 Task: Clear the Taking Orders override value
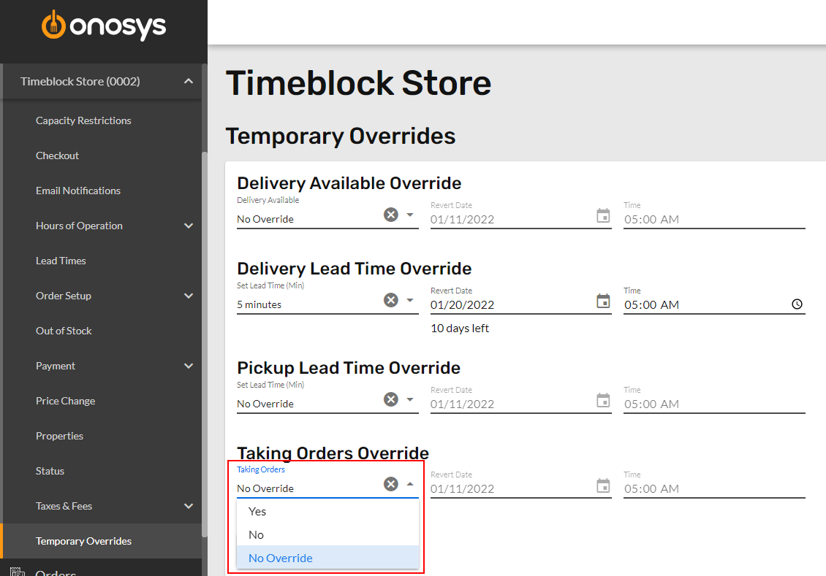[390, 483]
